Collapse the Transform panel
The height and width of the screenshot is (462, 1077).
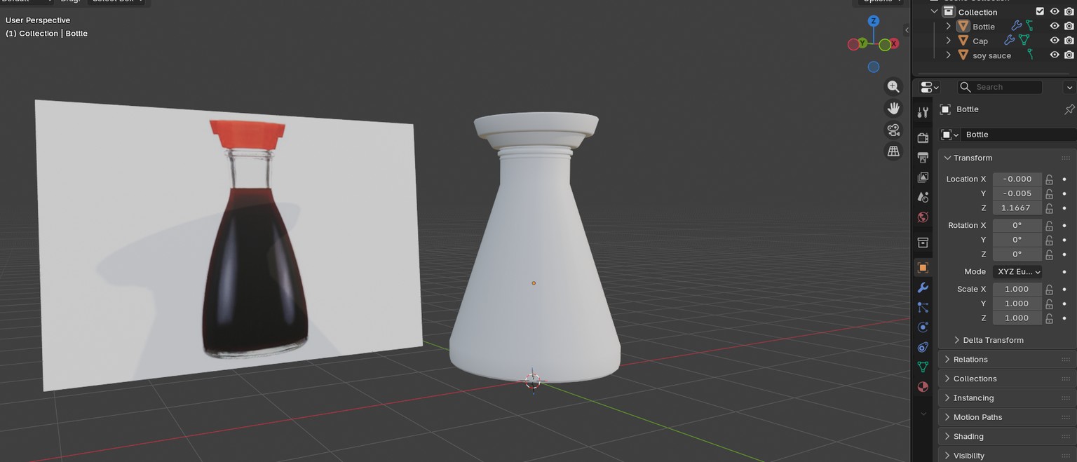(947, 158)
